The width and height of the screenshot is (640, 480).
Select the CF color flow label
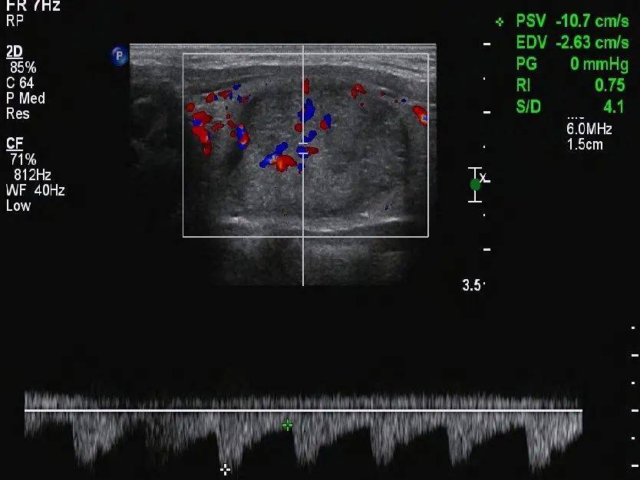click(x=15, y=143)
